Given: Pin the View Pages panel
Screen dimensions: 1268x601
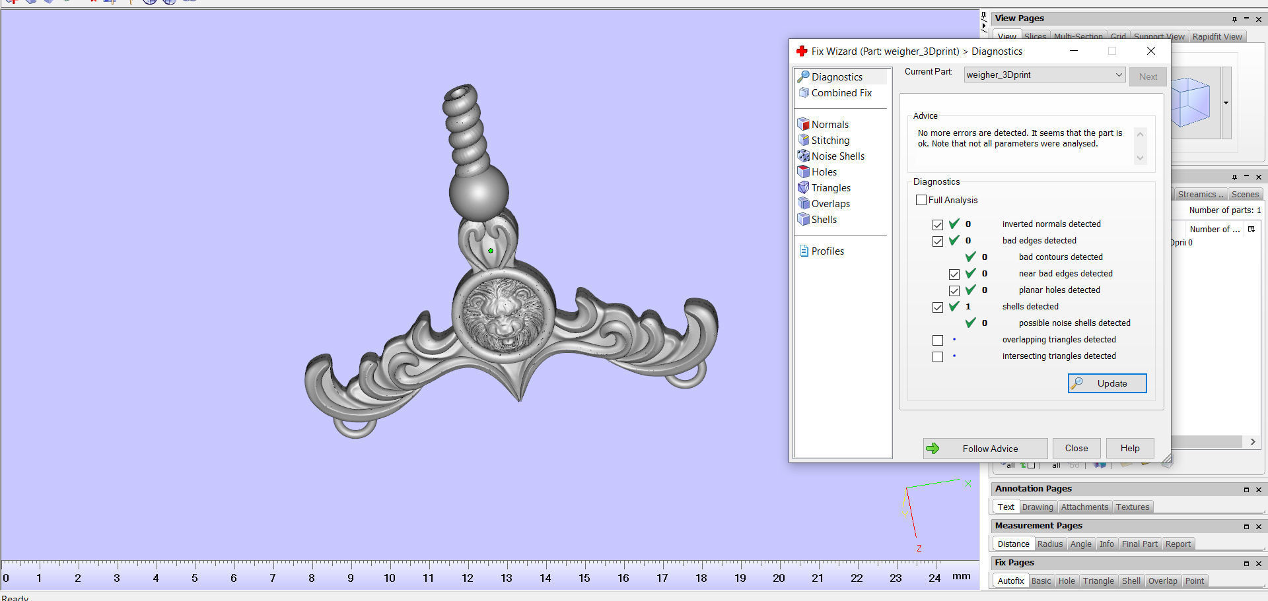Looking at the screenshot, I should click(x=1234, y=19).
